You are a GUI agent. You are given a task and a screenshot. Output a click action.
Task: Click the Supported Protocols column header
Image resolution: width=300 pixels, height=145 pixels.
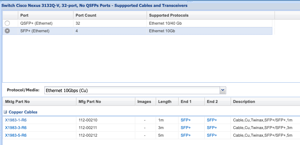[169, 16]
